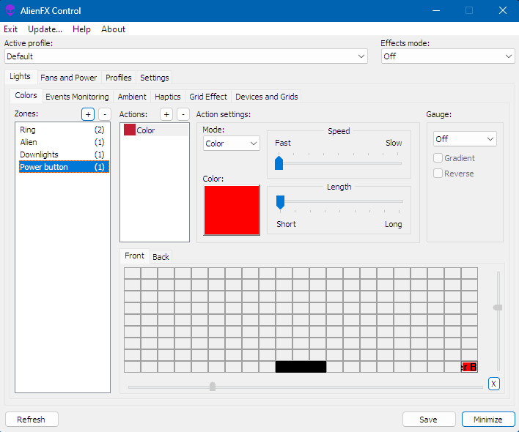
Task: Add a new zone with the plus button
Action: [x=88, y=114]
